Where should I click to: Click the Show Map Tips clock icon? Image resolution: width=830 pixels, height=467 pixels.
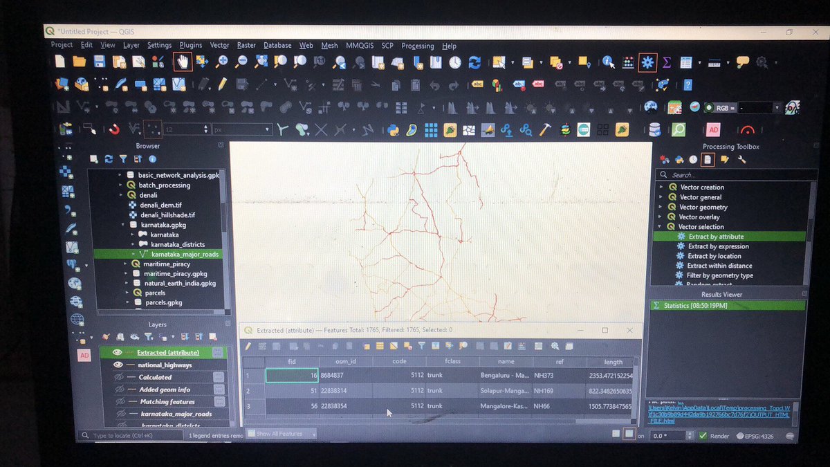point(454,62)
